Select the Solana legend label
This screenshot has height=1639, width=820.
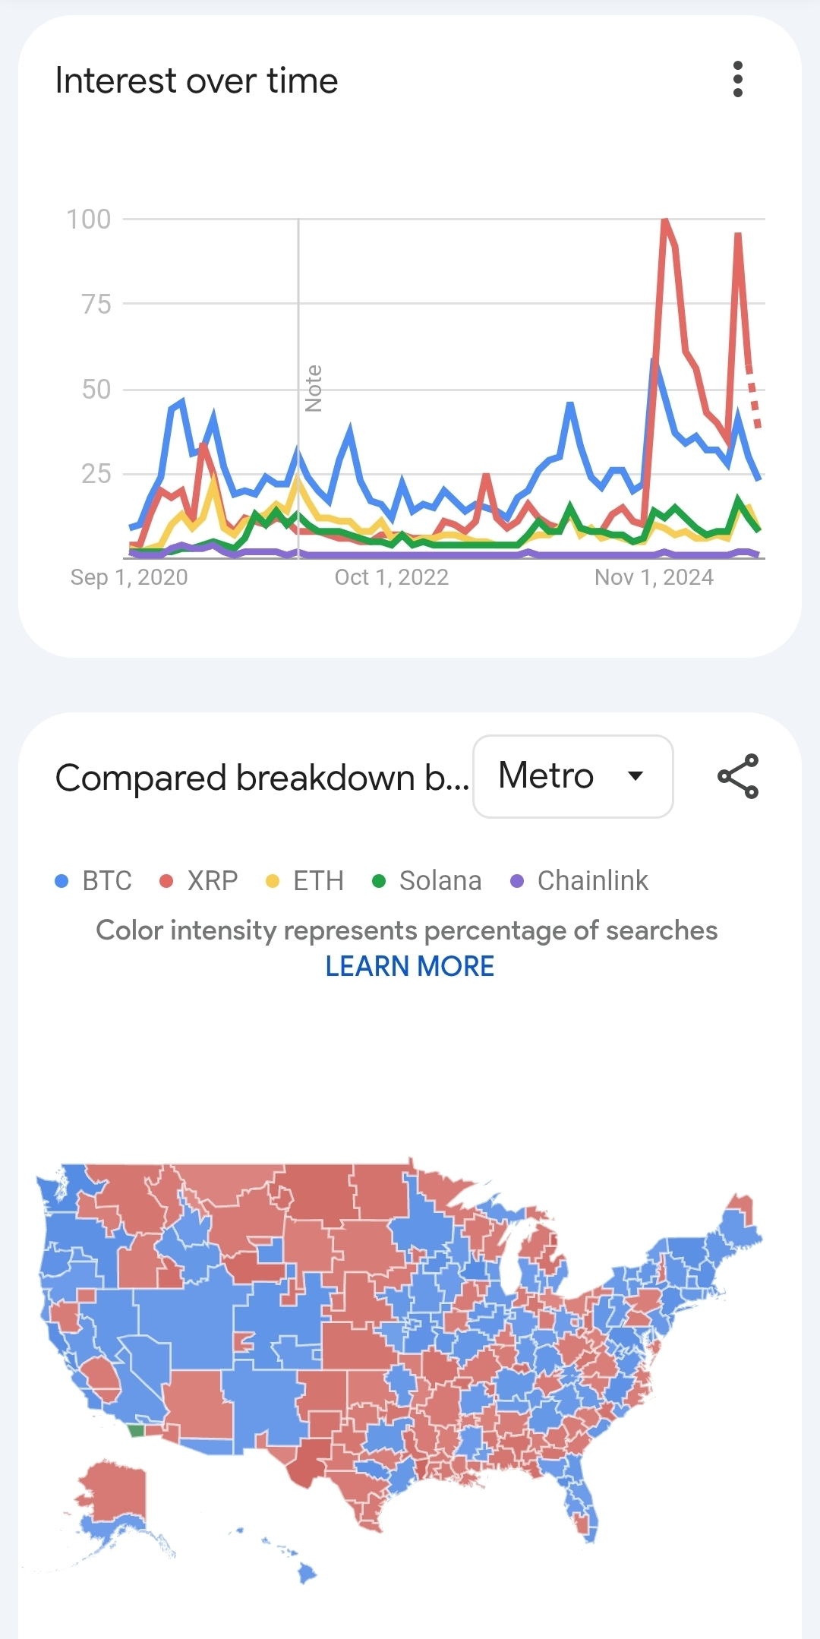click(x=440, y=881)
